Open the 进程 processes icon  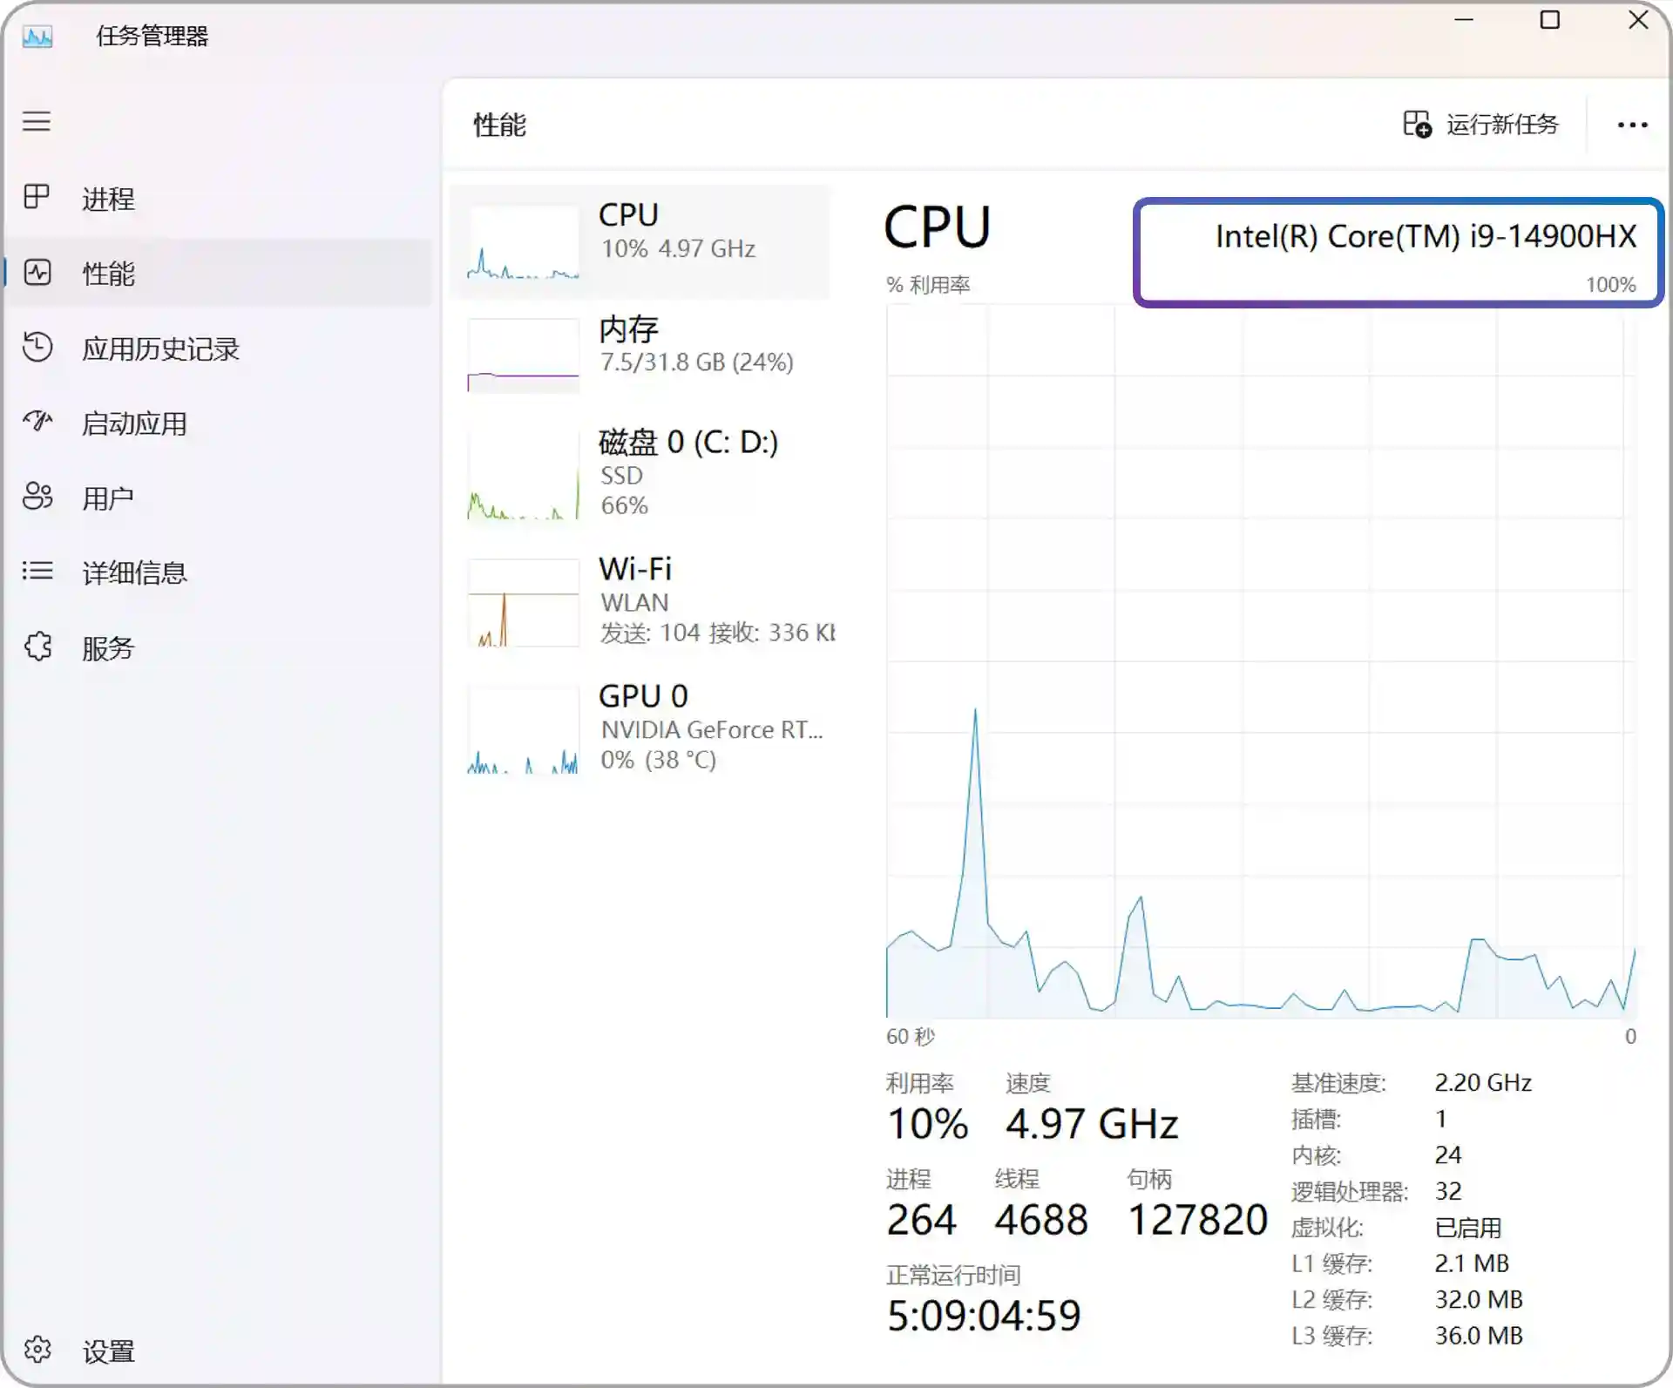(x=37, y=197)
